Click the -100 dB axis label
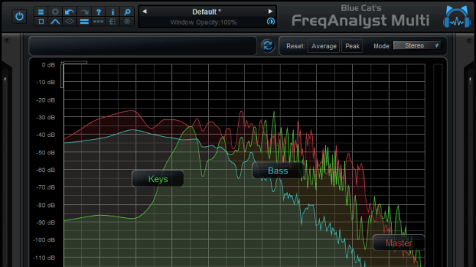476x267 pixels. click(x=45, y=240)
